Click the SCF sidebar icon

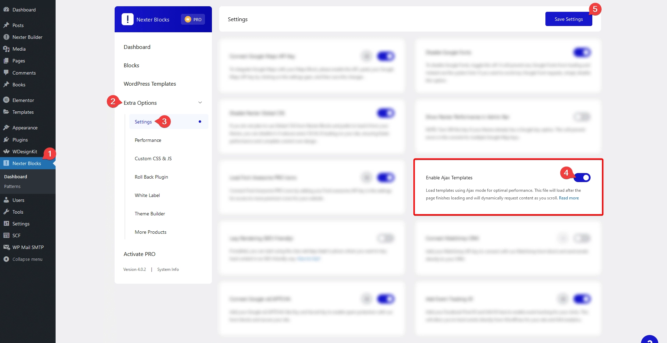[x=6, y=235]
